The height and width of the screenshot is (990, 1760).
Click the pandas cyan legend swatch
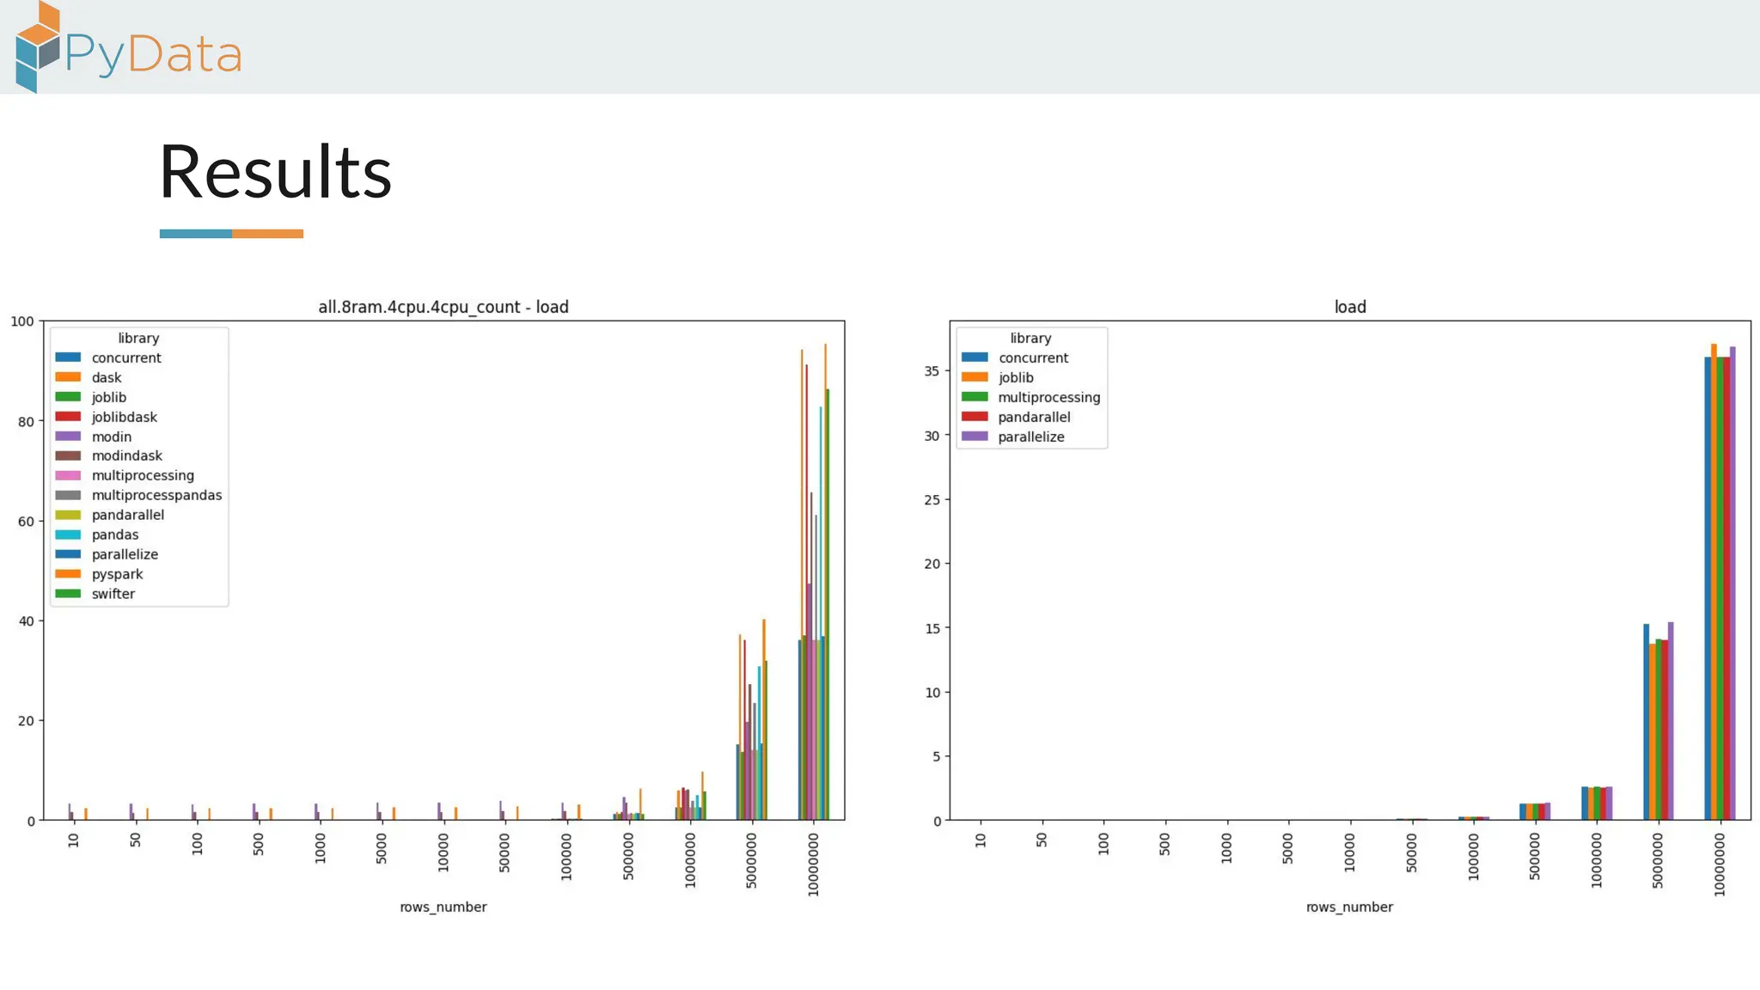68,535
